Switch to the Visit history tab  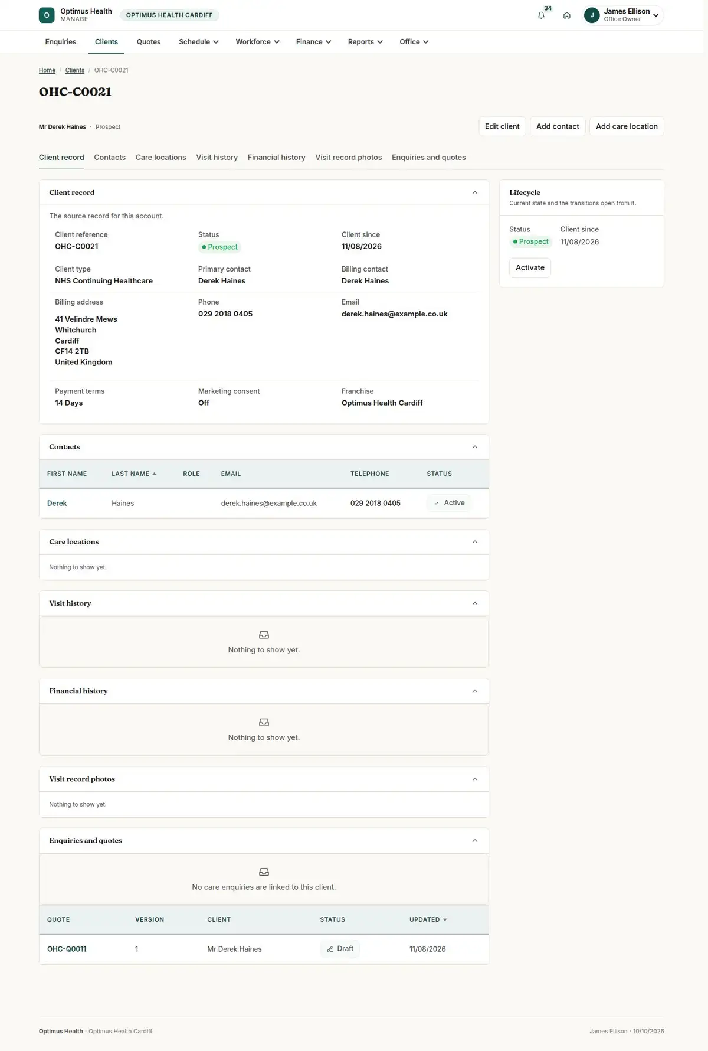[217, 158]
